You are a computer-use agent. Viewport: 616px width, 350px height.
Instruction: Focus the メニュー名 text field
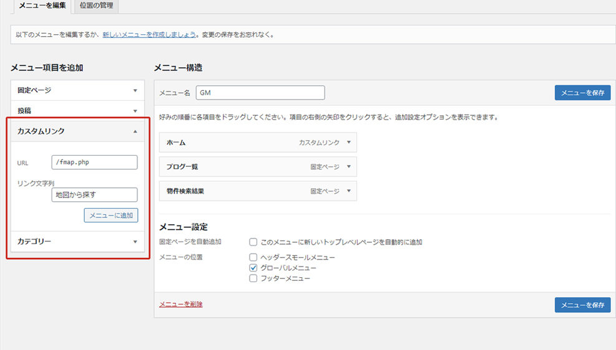point(260,93)
